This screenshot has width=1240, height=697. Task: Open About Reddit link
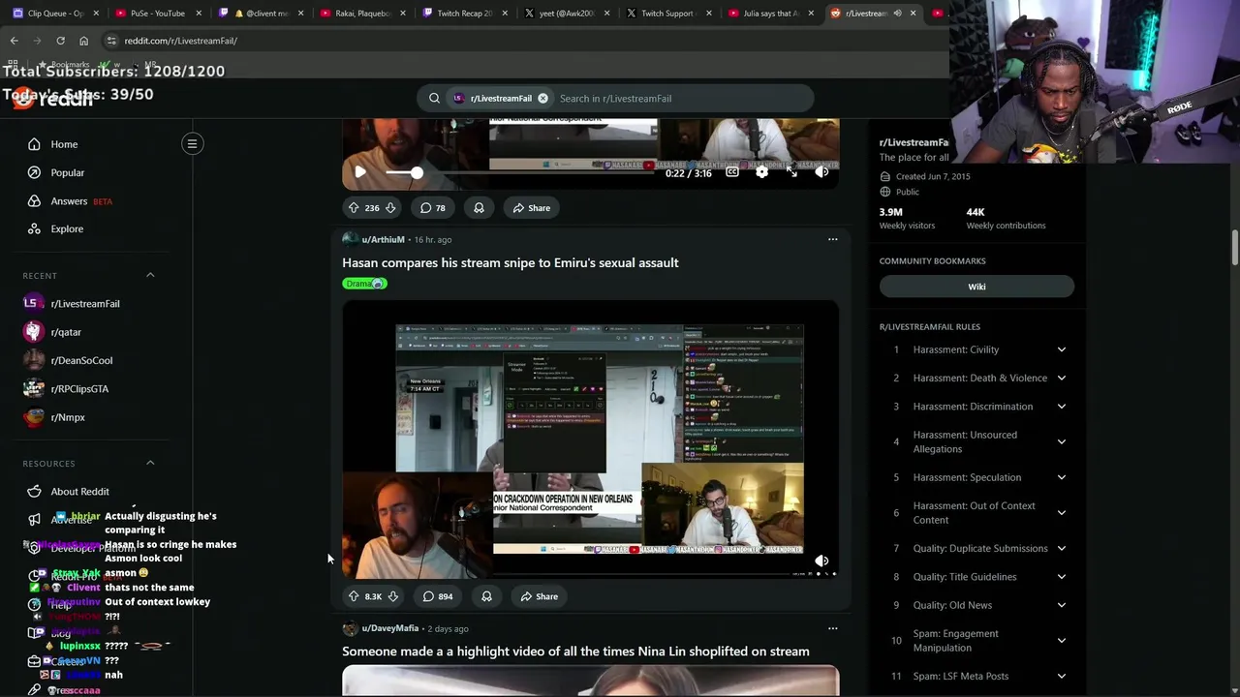coord(79,492)
